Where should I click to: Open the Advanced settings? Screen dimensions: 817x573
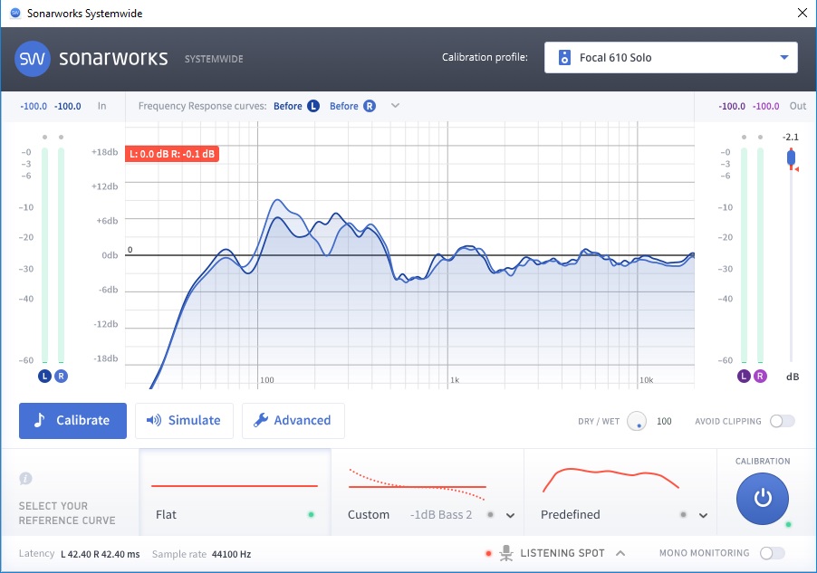coord(293,421)
